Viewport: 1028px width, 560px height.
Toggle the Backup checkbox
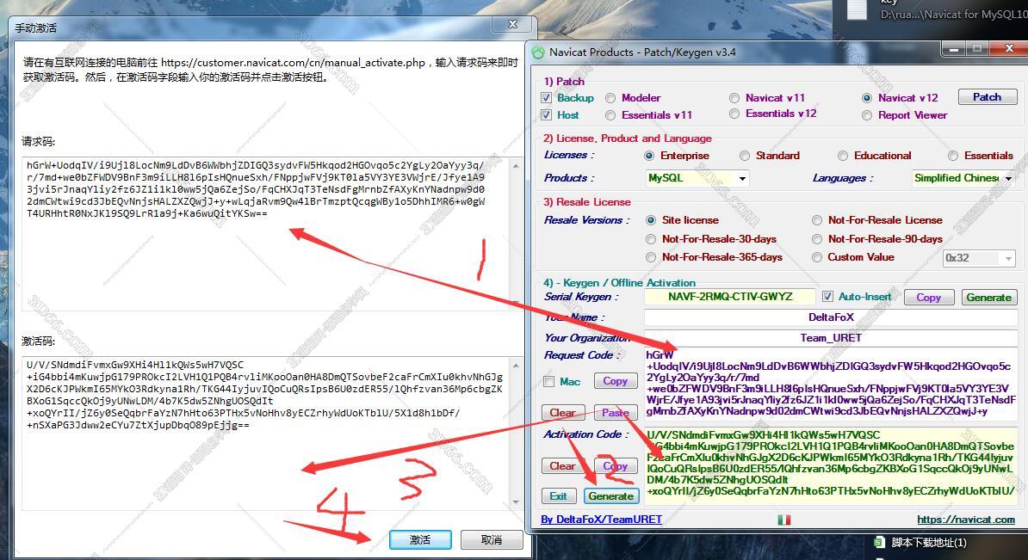tap(546, 97)
